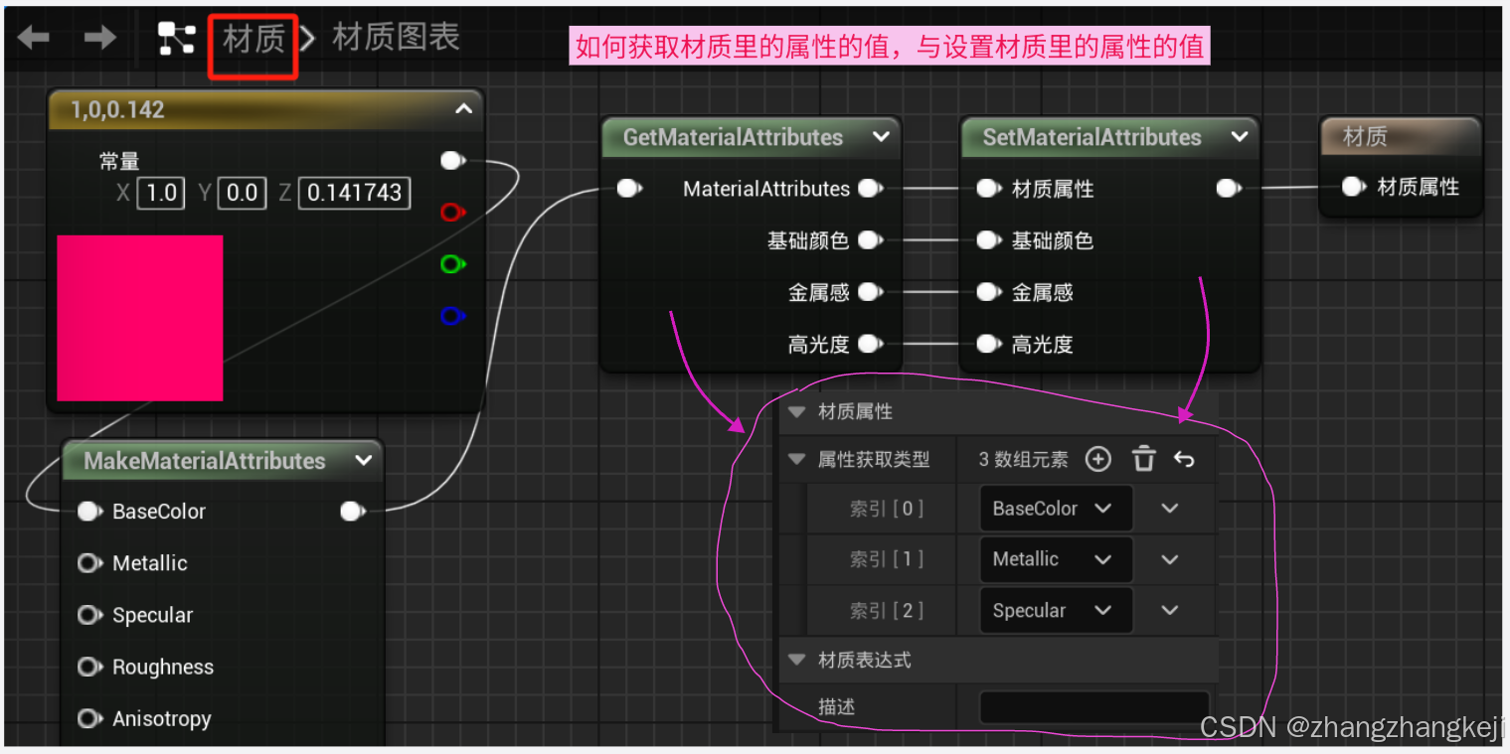Add an element with the plus icon
Viewport: 1510px width, 754px height.
1097,458
